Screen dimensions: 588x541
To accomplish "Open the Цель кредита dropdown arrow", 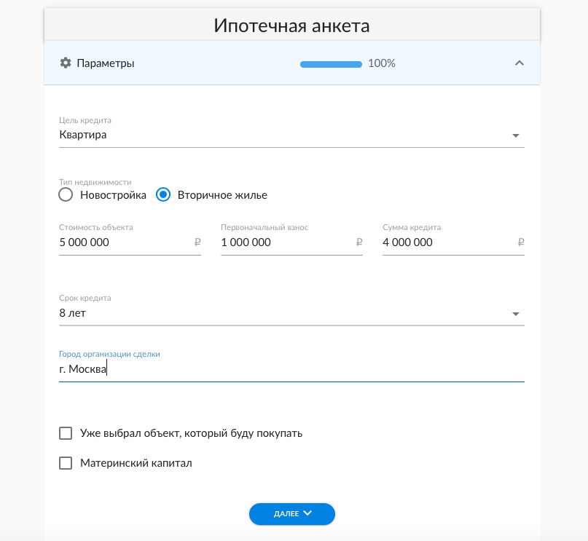I will [x=516, y=135].
